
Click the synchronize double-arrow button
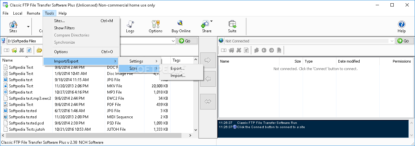pos(208,101)
